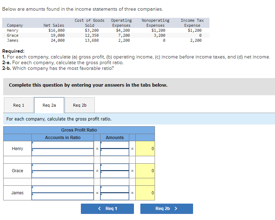This screenshot has height=220, width=275.
Task: Select the Req 2a tab
Action: pyautogui.click(x=49, y=105)
